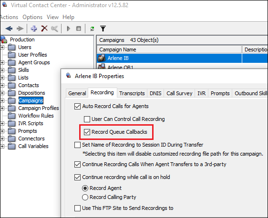Click the grayed-out properties toolbar icon
This screenshot has width=268, height=218.
coord(54,29)
